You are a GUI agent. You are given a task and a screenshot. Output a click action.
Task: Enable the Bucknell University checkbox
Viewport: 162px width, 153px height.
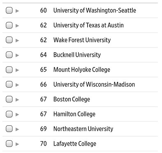[x=9, y=55]
